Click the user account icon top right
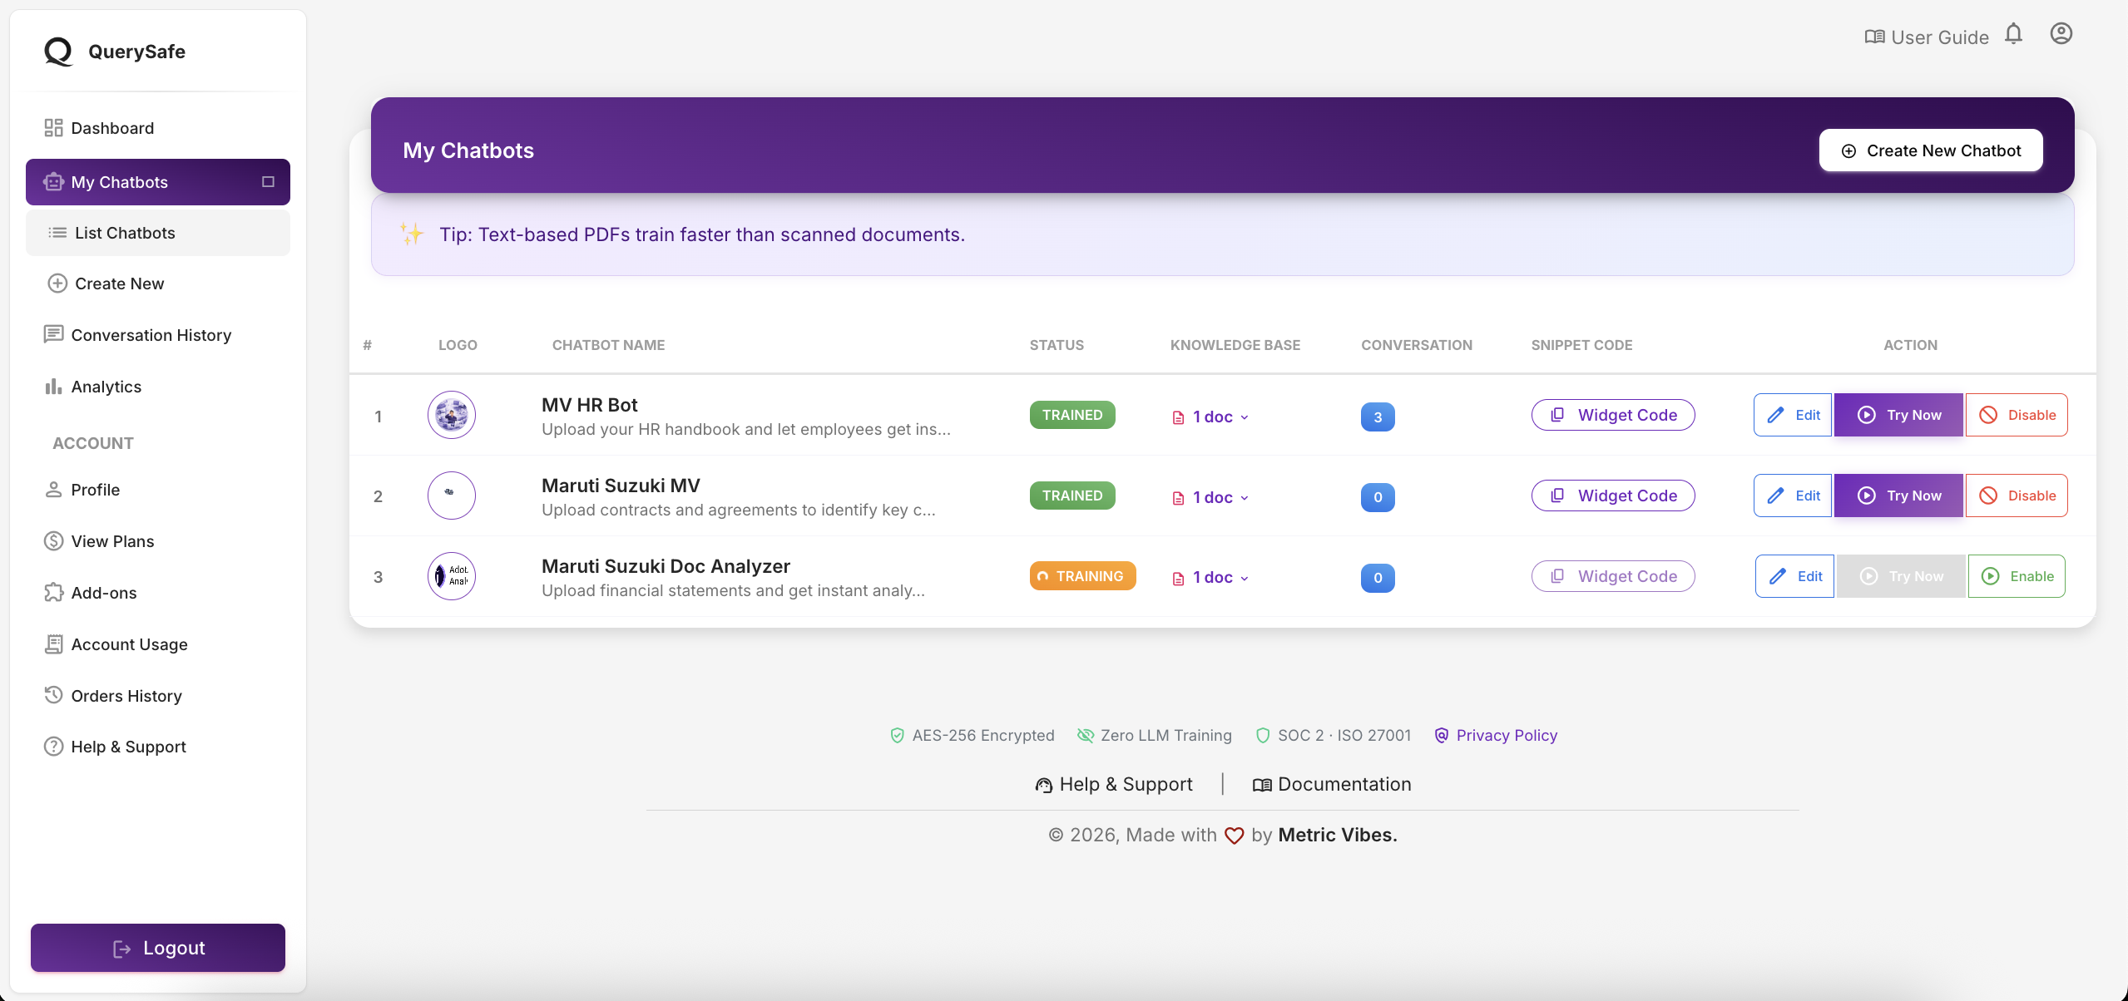 2061,34
